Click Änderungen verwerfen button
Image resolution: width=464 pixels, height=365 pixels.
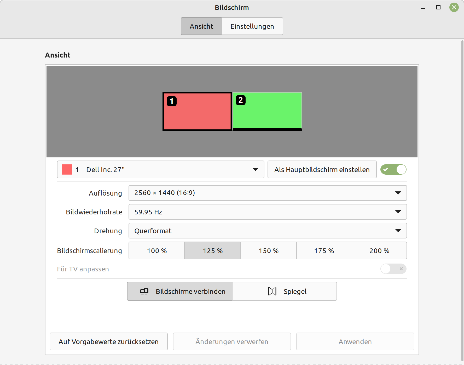232,341
